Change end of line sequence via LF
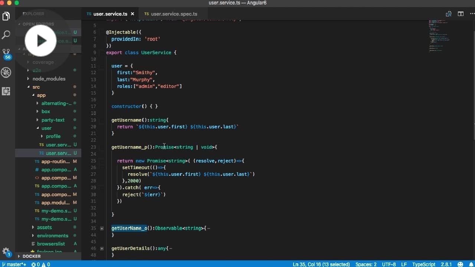The image size is (475, 267). (404, 264)
